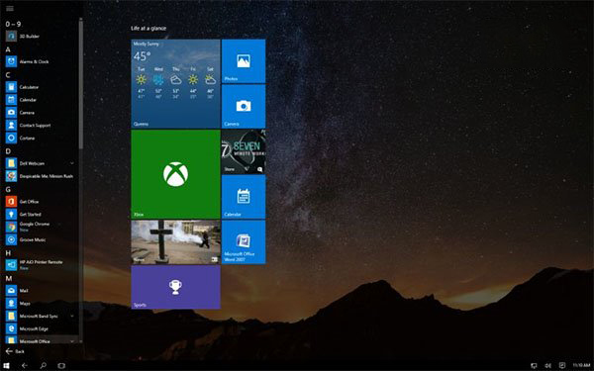Viewport: 594px width, 371px height.
Task: Open Despicable Me: Minion Rush game
Action: [x=40, y=176]
